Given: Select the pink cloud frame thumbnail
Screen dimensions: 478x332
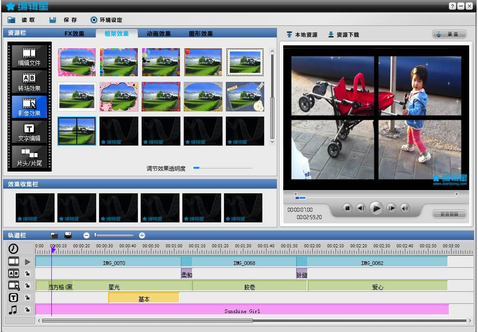Looking at the screenshot, I should pyautogui.click(x=119, y=97).
